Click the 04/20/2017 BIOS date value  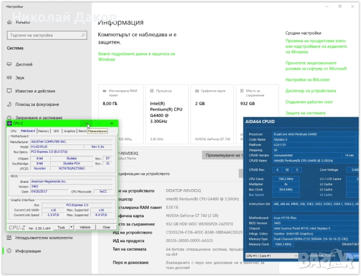pos(49,191)
